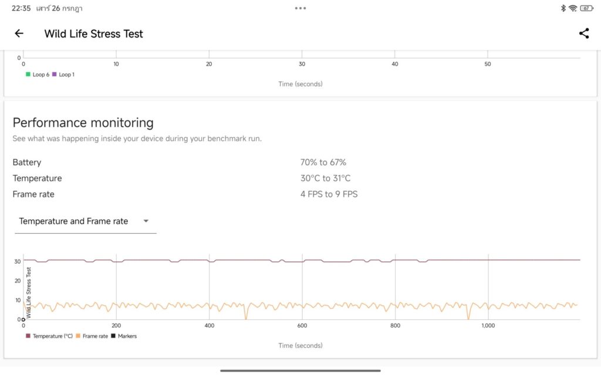Click the Wild Life Stress Test title
Image resolution: width=601 pixels, height=375 pixels.
(93, 33)
